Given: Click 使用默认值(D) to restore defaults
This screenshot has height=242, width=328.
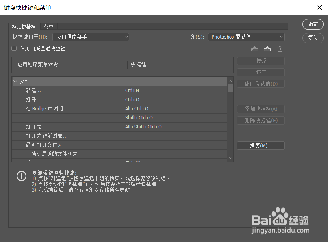Looking at the screenshot, I should [x=261, y=84].
